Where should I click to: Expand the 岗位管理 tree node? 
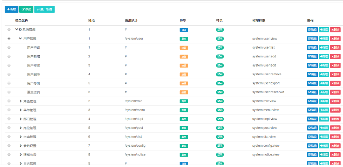[x=20, y=128]
